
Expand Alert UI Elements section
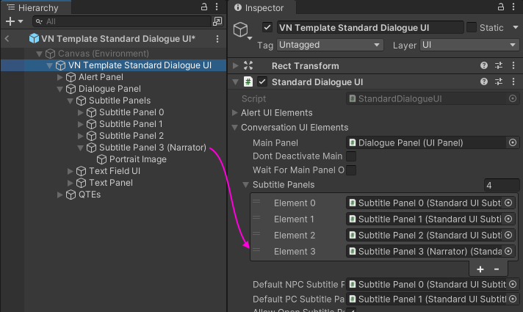pos(235,112)
